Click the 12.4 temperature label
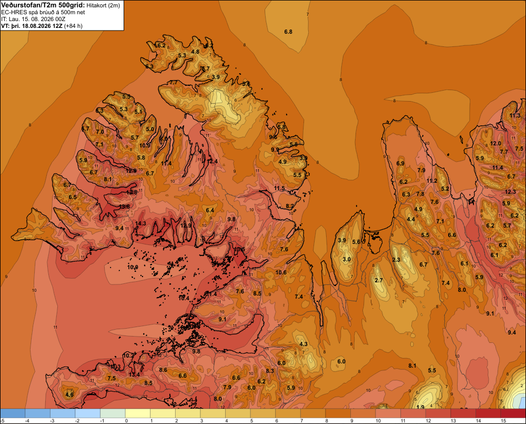The image size is (526, 424). tap(212, 161)
